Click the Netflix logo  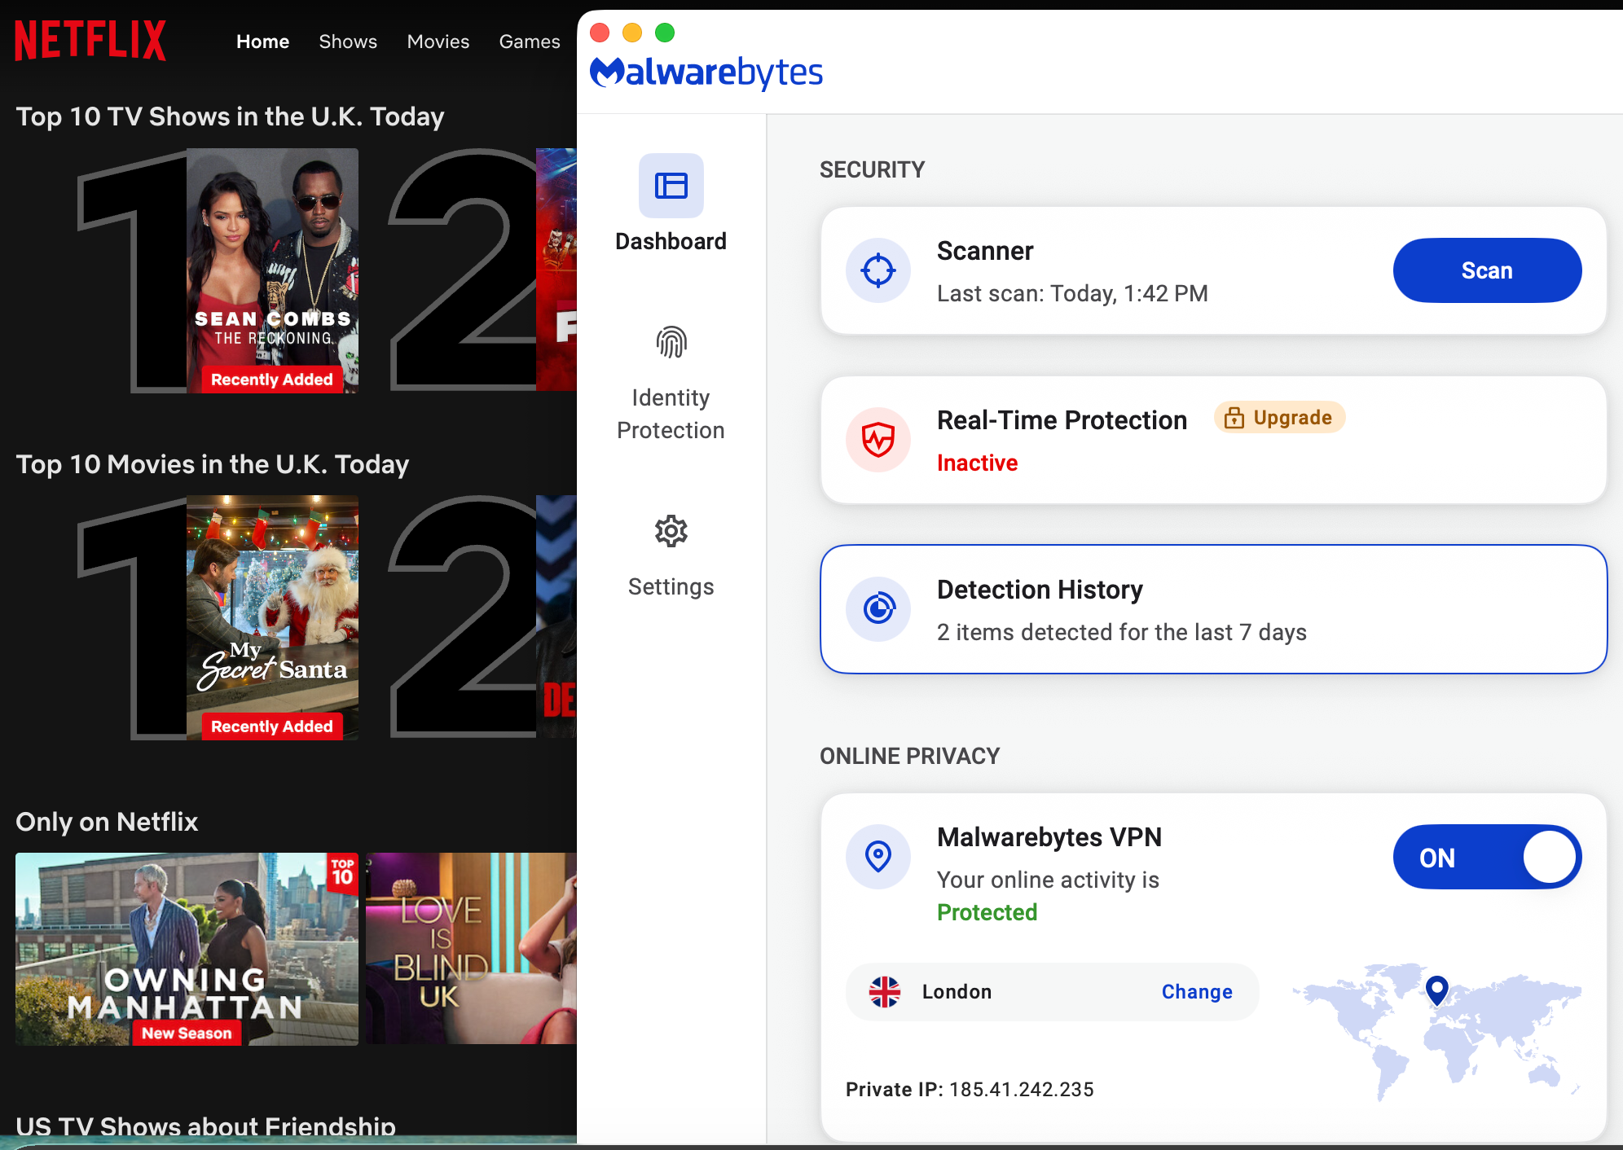point(90,39)
